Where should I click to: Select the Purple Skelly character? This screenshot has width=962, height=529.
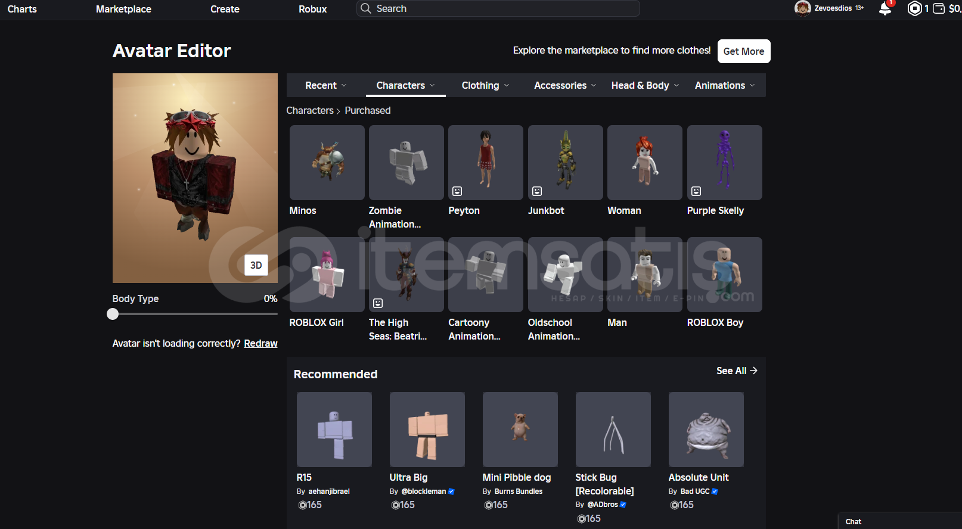click(724, 163)
